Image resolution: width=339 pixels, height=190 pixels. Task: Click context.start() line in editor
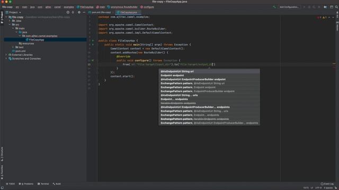pyautogui.click(x=122, y=76)
